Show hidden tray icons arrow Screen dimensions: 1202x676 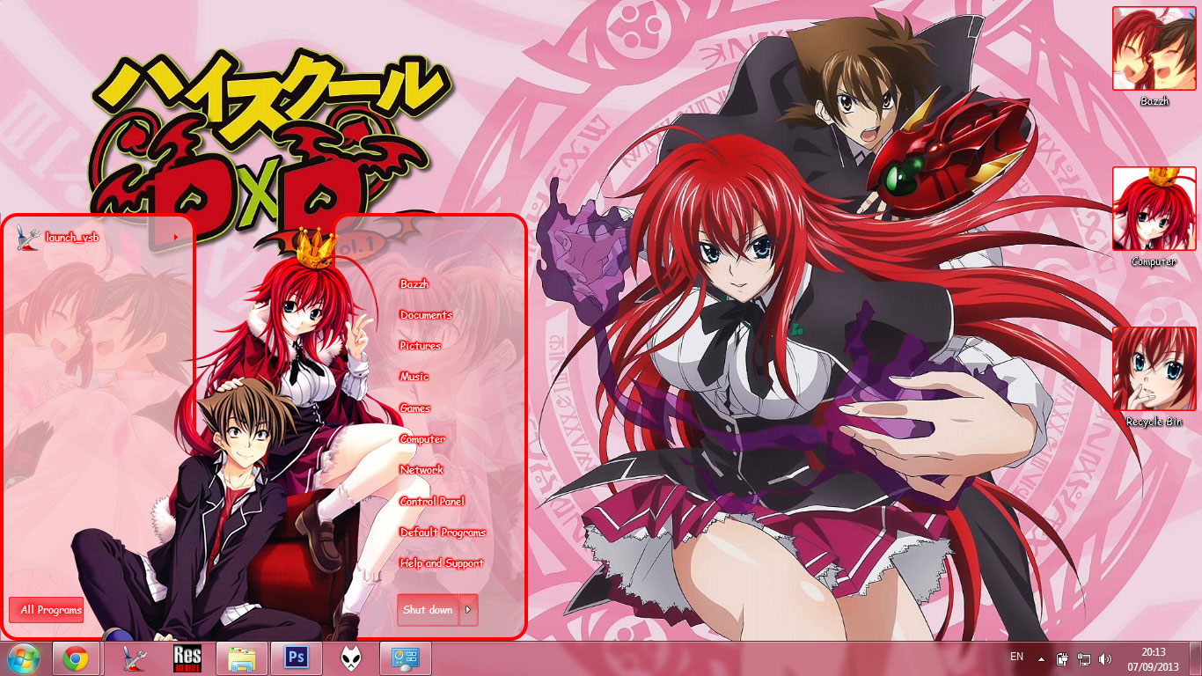[x=1041, y=658]
